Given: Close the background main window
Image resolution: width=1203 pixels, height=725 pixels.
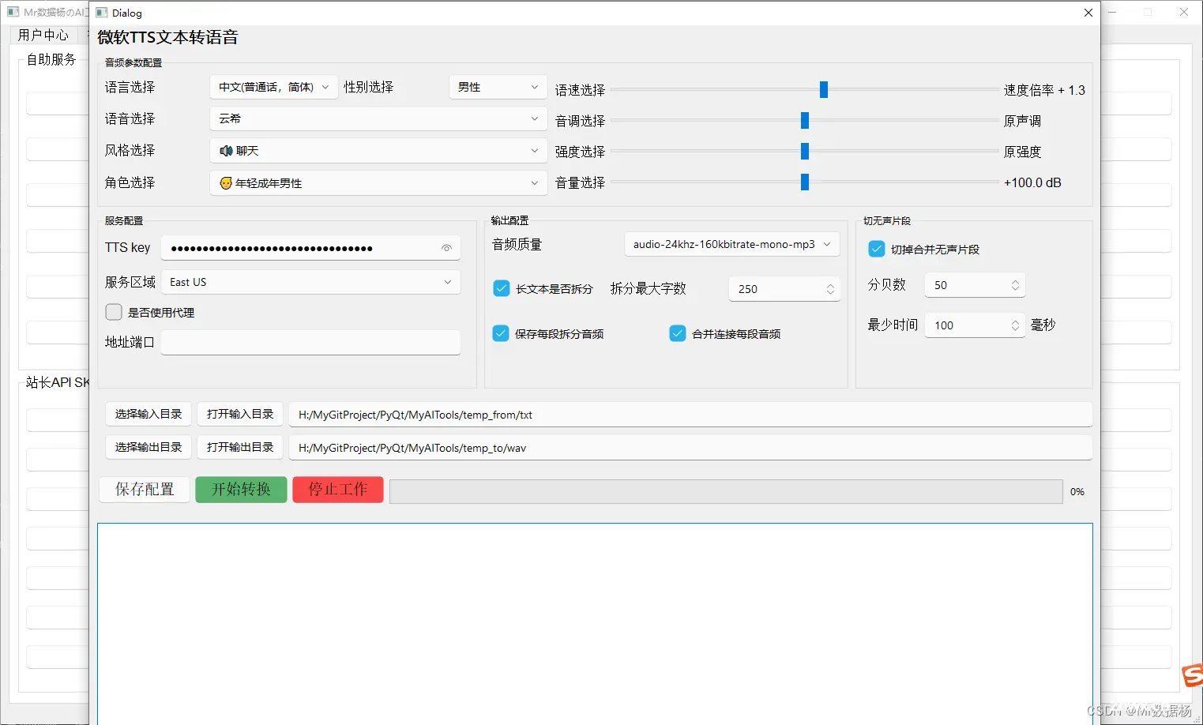Looking at the screenshot, I should pos(1184,12).
